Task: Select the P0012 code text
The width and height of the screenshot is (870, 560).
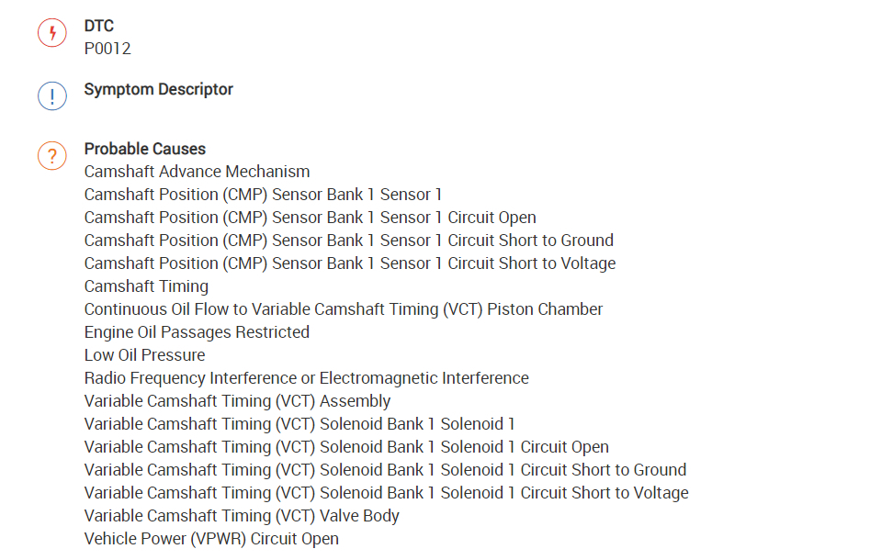Action: pyautogui.click(x=107, y=49)
